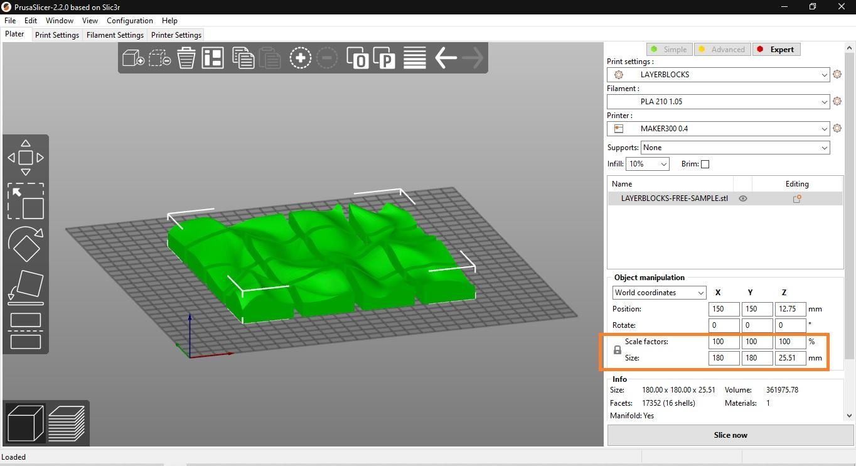The height and width of the screenshot is (466, 856).
Task: Click the Delete all trash icon
Action: point(186,58)
